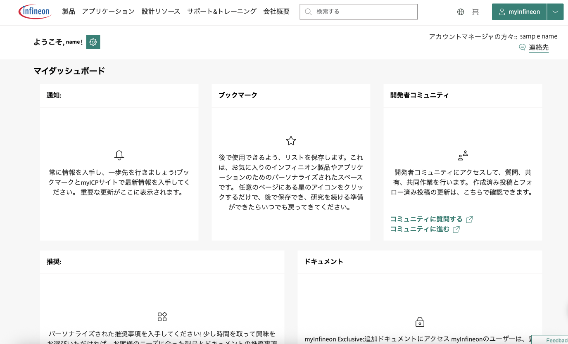The width and height of the screenshot is (568, 344).
Task: Click the Infineon logo
Action: point(35,12)
